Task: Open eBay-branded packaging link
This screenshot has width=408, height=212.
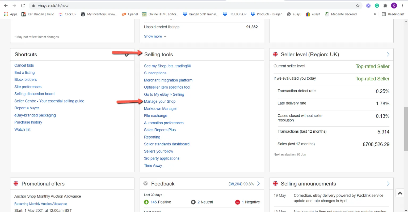Action: [x=35, y=115]
